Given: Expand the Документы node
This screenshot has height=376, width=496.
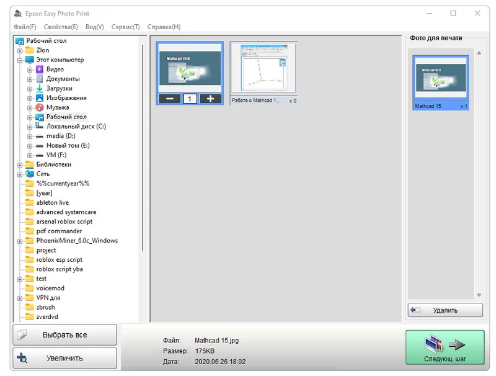Looking at the screenshot, I should coord(30,79).
